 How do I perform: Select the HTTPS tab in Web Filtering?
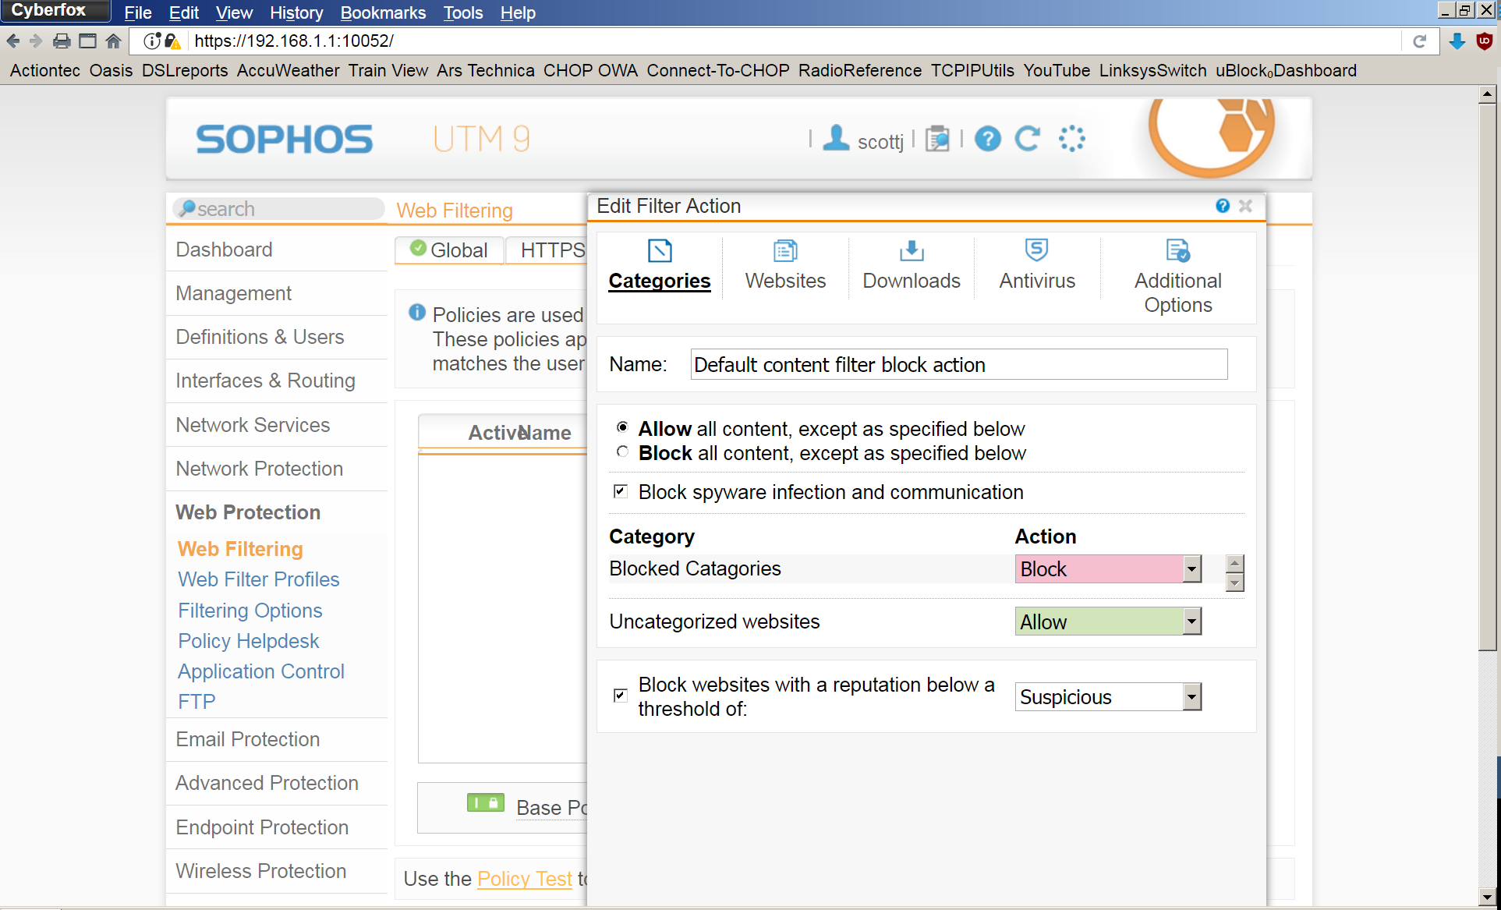coord(546,250)
